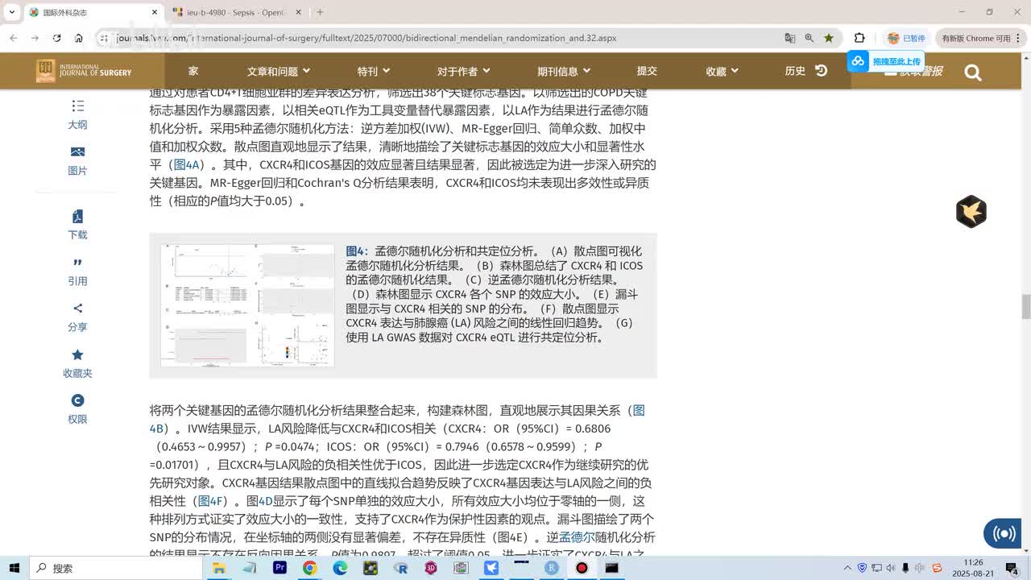
Task: Show hidden system tray icons
Action: click(x=847, y=568)
